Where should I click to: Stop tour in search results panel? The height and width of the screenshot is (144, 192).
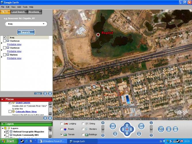click(50, 94)
